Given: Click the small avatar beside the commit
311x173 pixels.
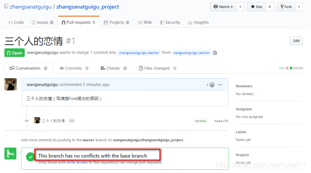Looking at the screenshot, I should pos(37,120).
